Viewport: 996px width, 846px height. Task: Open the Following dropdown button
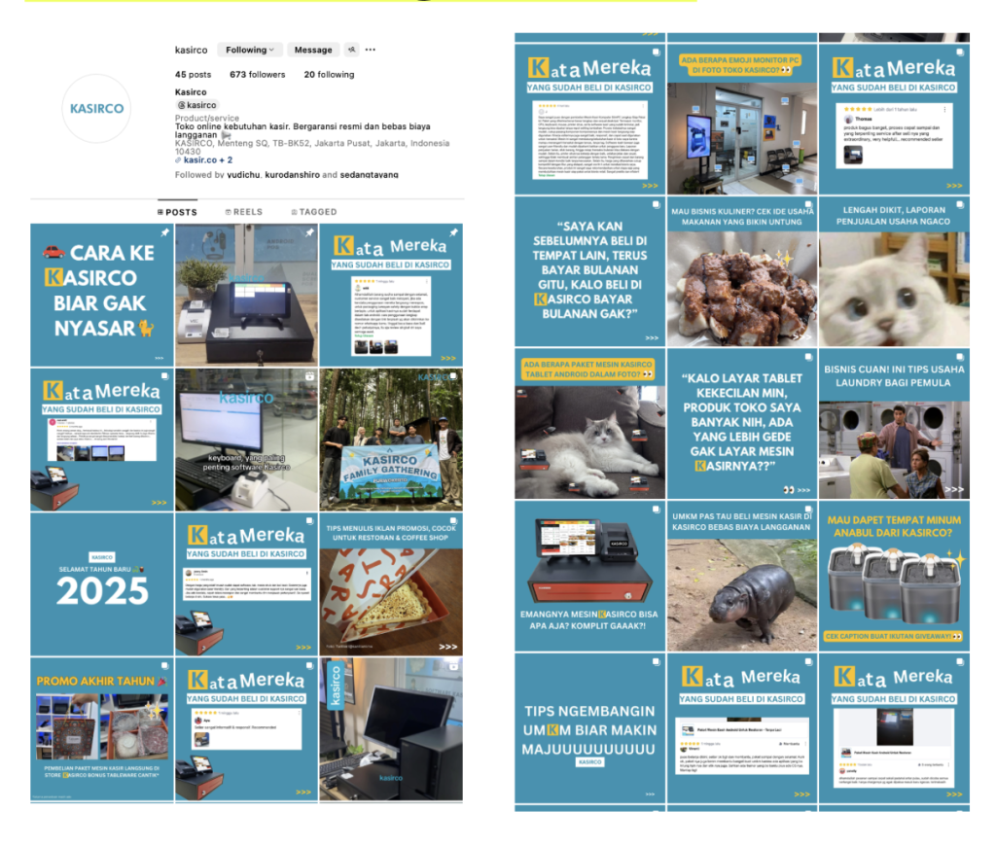(x=250, y=50)
